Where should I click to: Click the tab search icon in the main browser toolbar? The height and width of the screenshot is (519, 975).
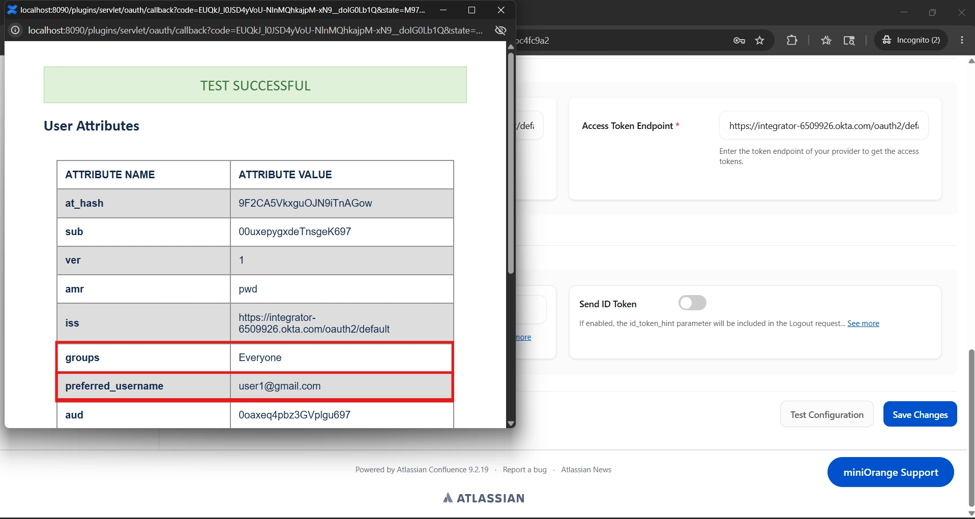point(849,40)
